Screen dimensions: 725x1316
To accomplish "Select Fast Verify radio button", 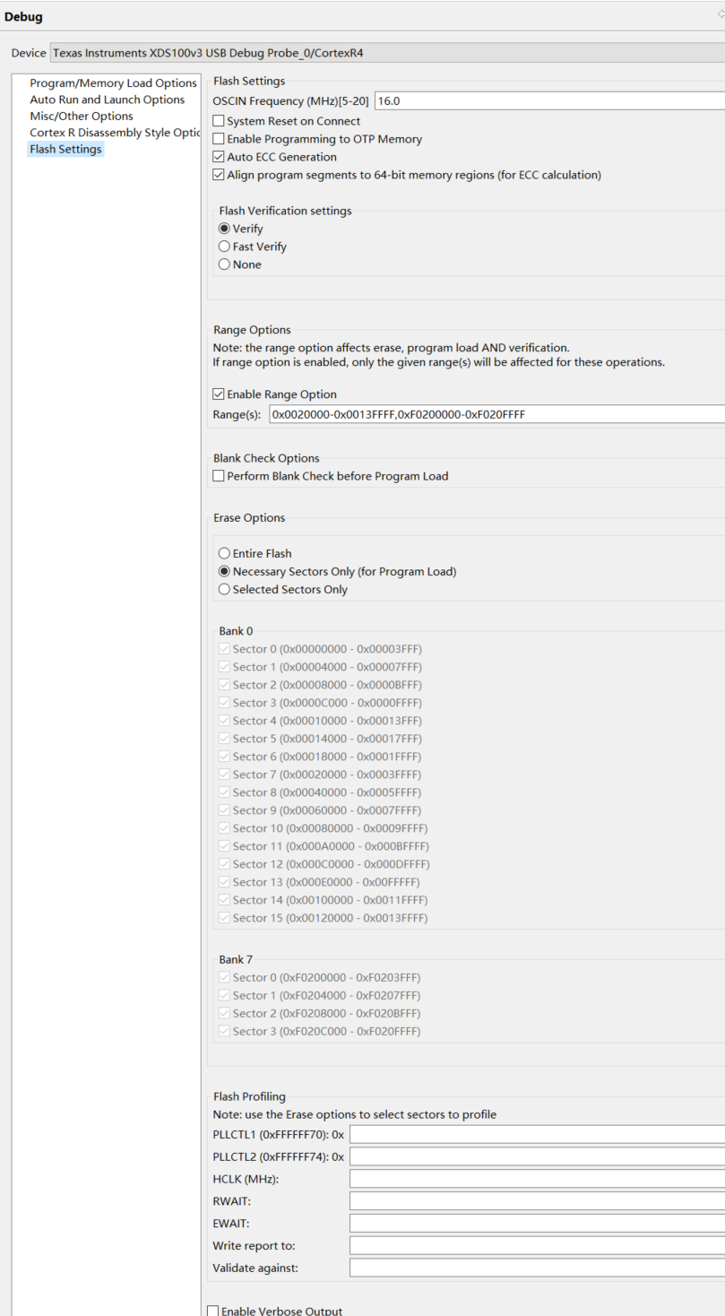I will pos(225,247).
